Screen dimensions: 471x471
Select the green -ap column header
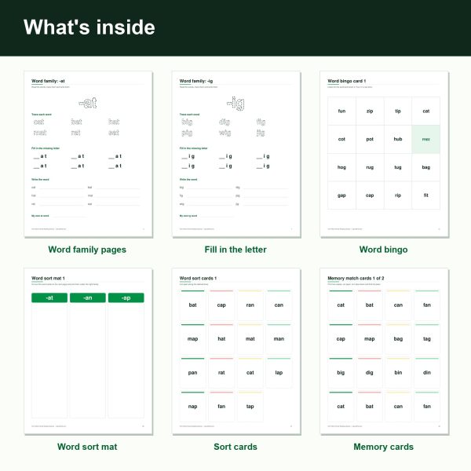pos(126,298)
